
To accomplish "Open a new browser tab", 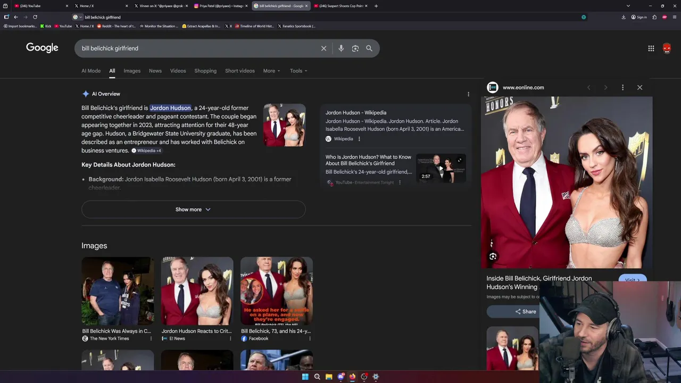I will (376, 6).
